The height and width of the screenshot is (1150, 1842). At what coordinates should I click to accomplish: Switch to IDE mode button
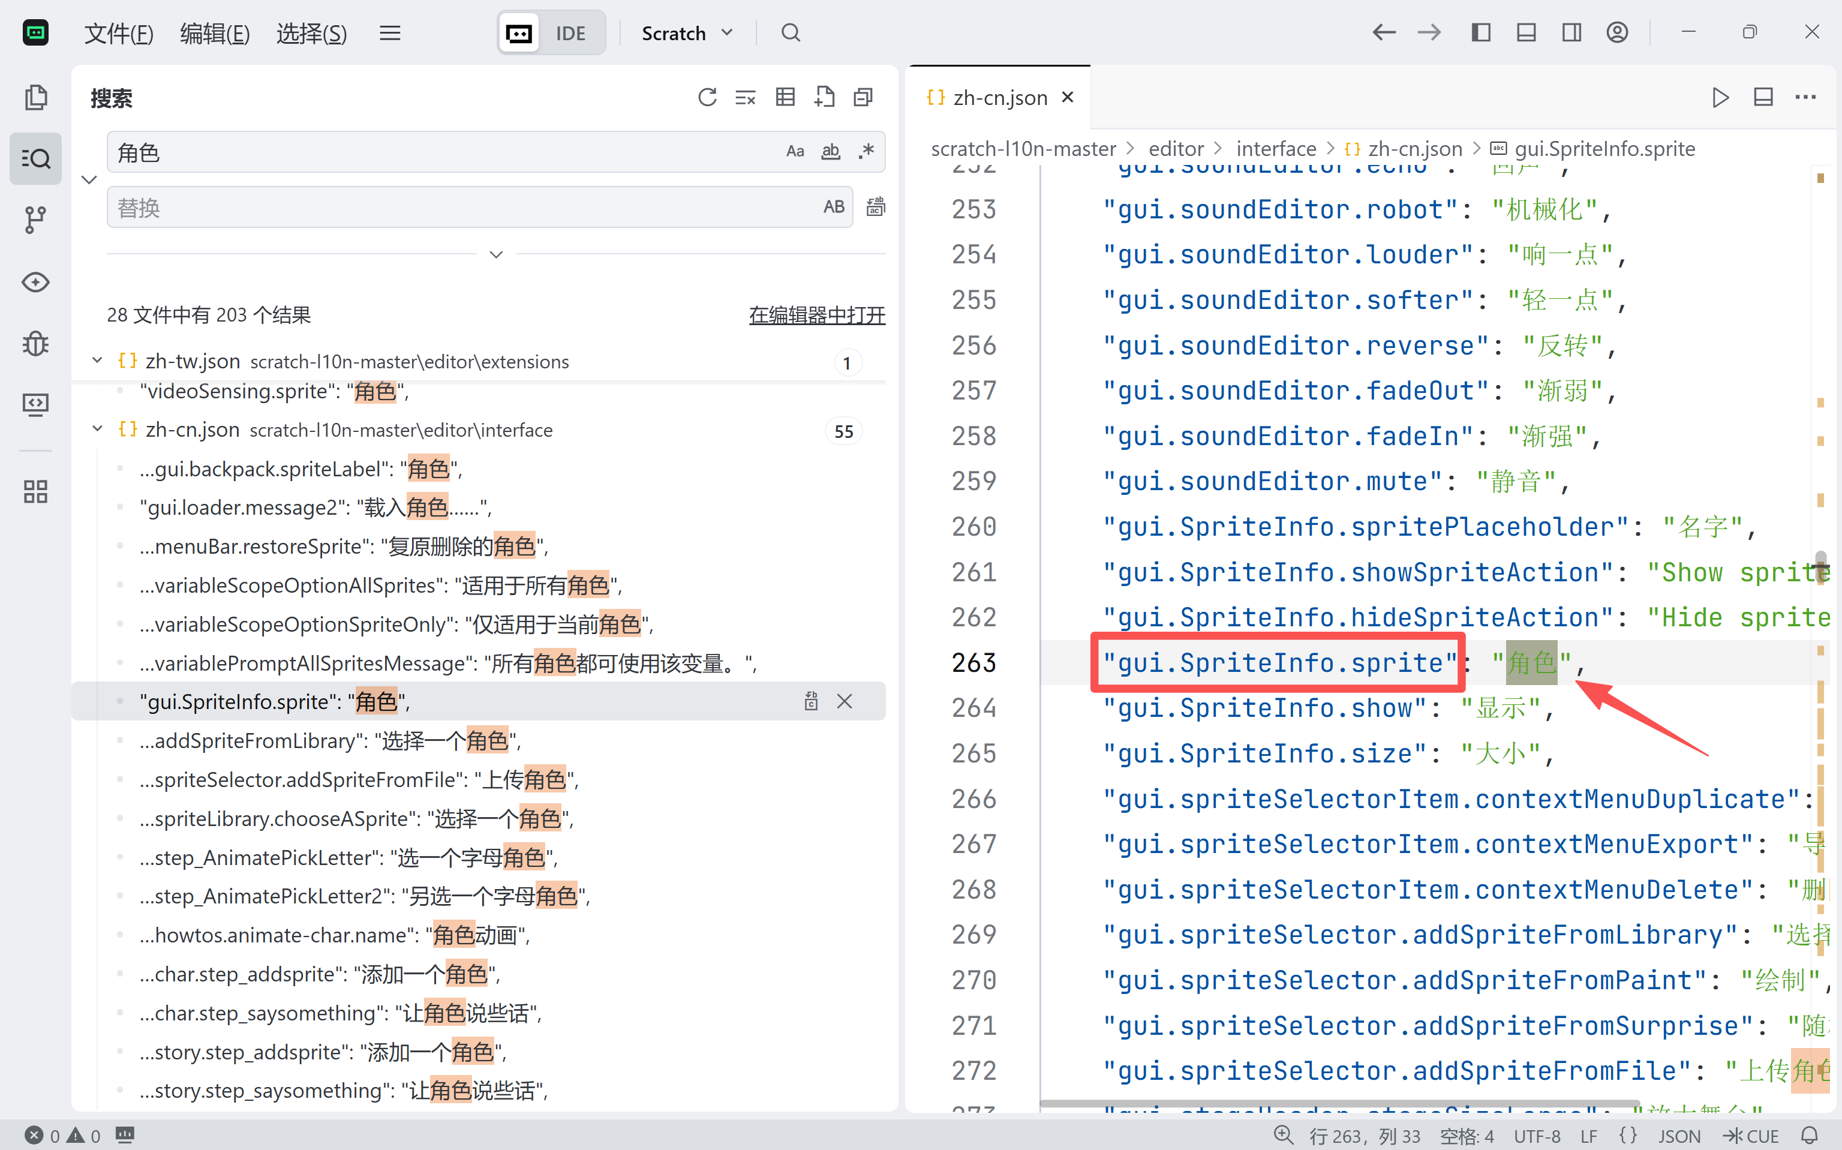[570, 33]
